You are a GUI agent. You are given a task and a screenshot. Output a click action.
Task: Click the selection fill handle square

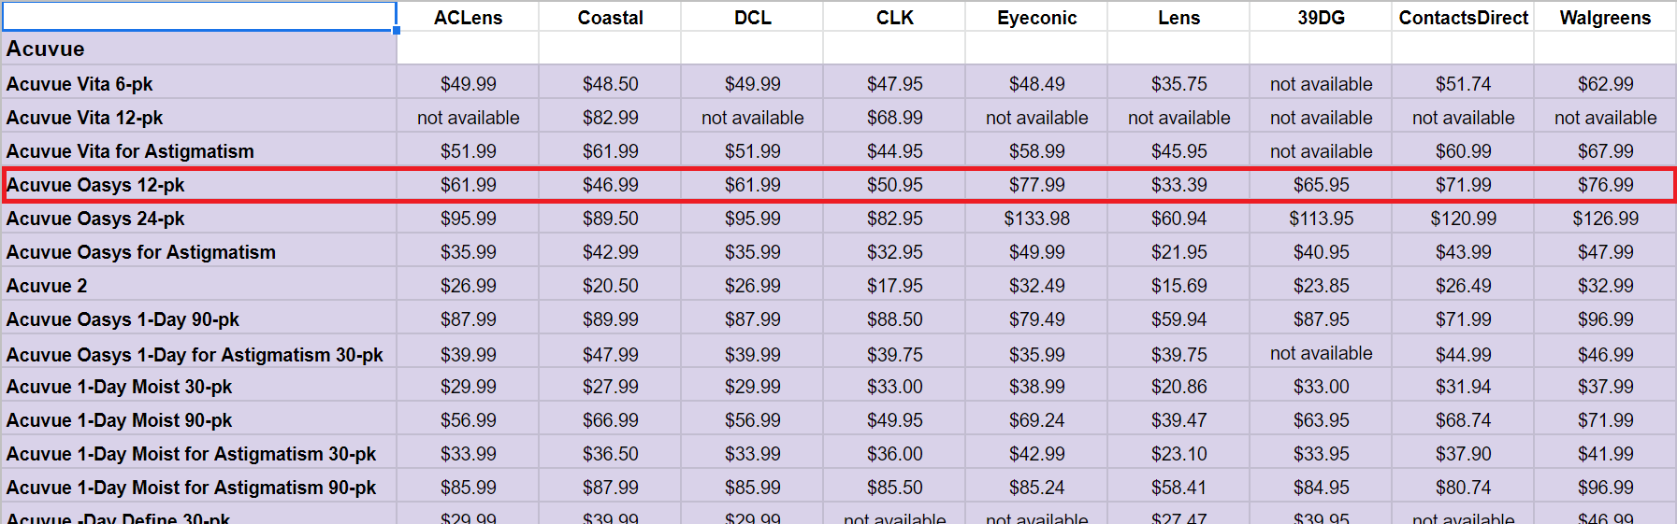click(397, 31)
